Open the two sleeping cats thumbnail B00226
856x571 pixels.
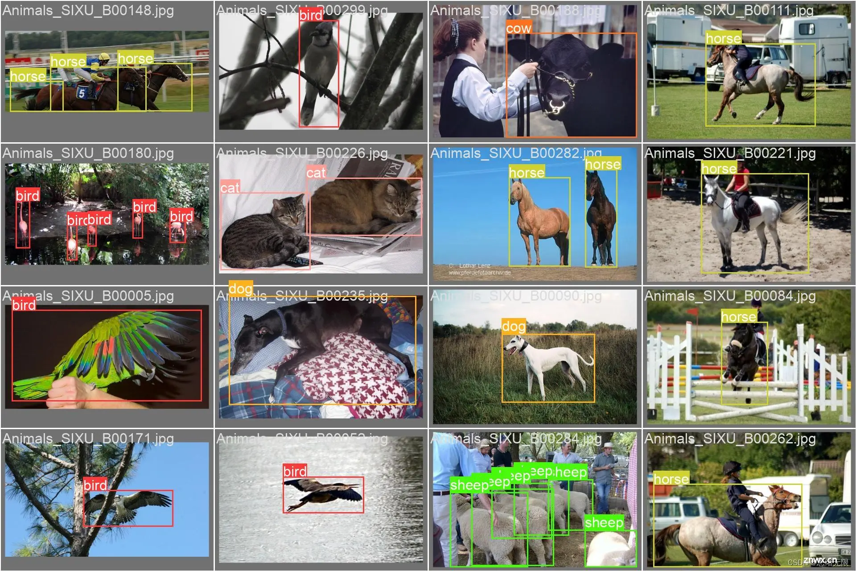coord(321,214)
